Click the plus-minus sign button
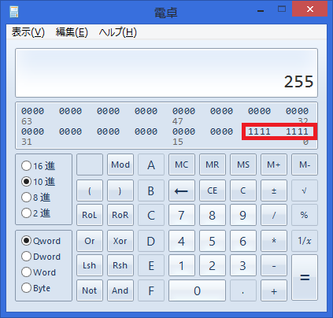This screenshot has height=318, width=333. tap(274, 190)
